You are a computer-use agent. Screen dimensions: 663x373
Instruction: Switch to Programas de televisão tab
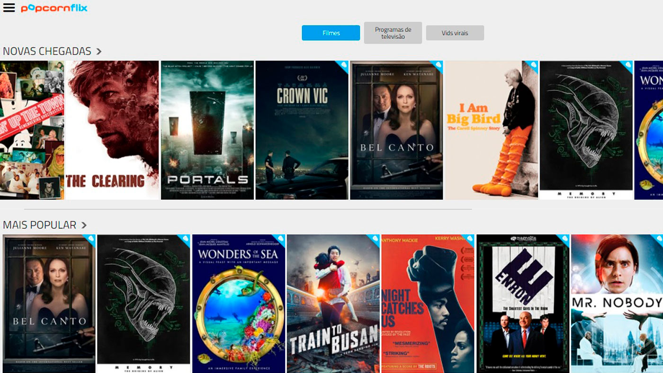tap(393, 33)
